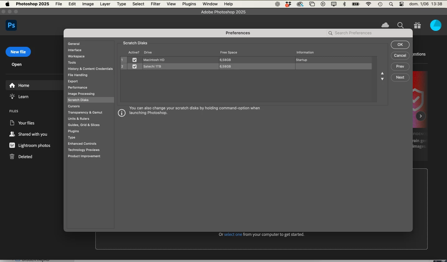Select Guides, Grid & Slices category
The width and height of the screenshot is (447, 262).
[90, 125]
